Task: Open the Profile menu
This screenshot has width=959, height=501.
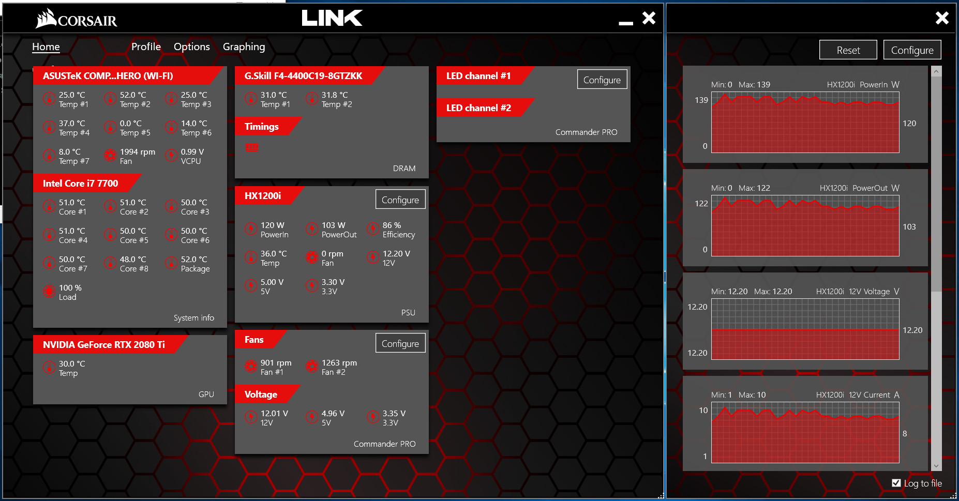Action: (x=146, y=47)
